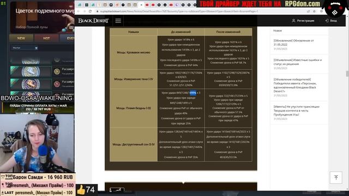Switch to the NEW tab in the shop window
The height and width of the screenshot is (196, 349).
tap(21, 38)
